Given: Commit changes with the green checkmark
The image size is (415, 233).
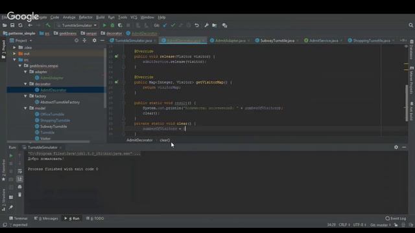Looking at the screenshot, I should [x=173, y=25].
